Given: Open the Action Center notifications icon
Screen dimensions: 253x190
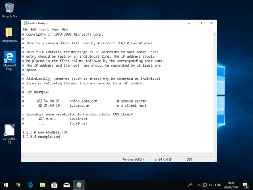Looking at the screenshot, I should point(245,185).
